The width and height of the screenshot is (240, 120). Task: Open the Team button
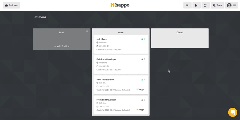click(217, 5)
